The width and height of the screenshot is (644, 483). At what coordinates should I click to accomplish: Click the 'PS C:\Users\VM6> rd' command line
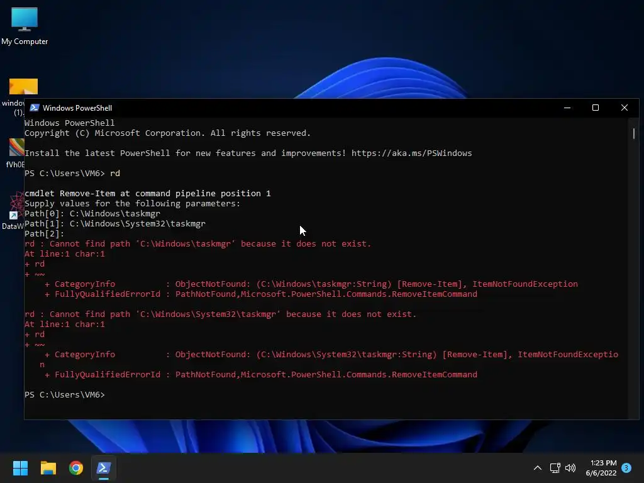72,174
